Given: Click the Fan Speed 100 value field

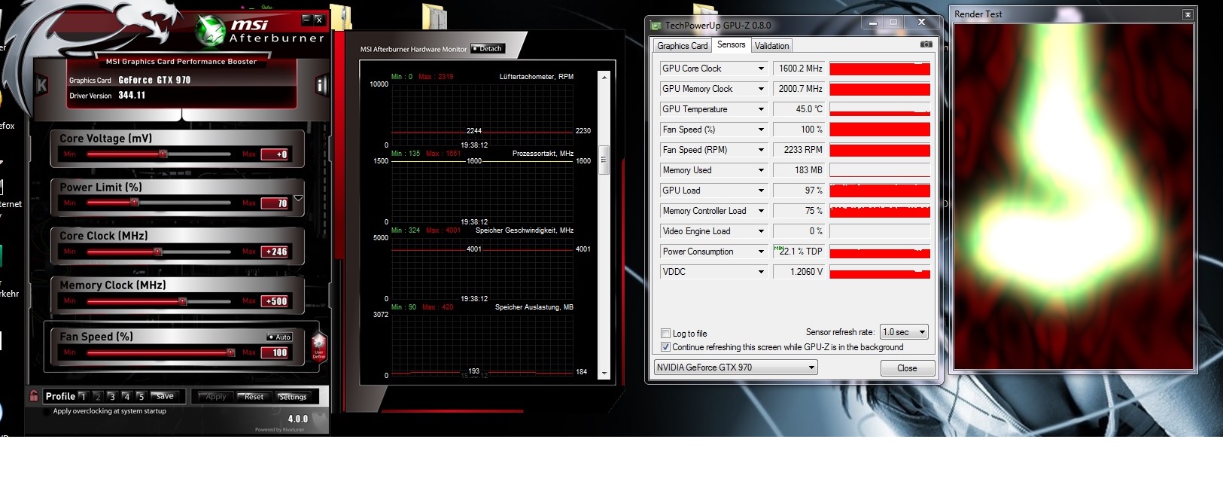Looking at the screenshot, I should click(275, 352).
